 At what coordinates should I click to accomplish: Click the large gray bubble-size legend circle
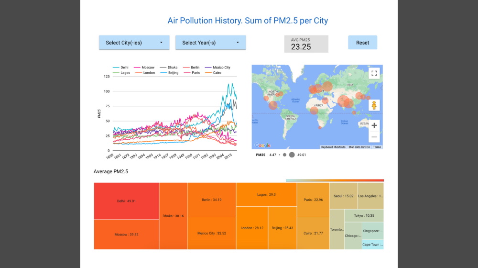[x=292, y=155]
